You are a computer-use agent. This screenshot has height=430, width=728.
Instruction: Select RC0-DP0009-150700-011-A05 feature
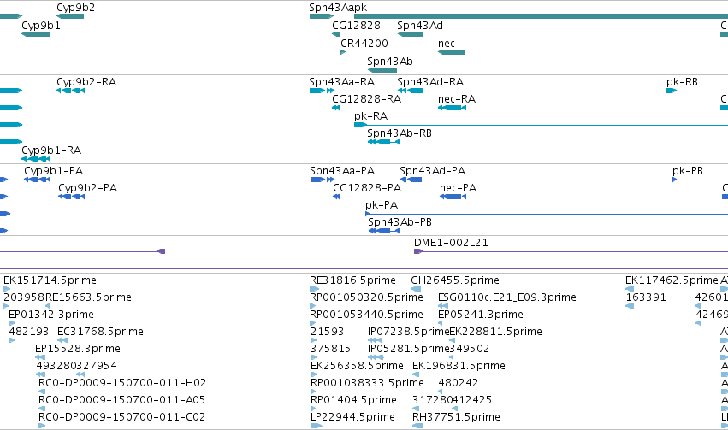42,409
